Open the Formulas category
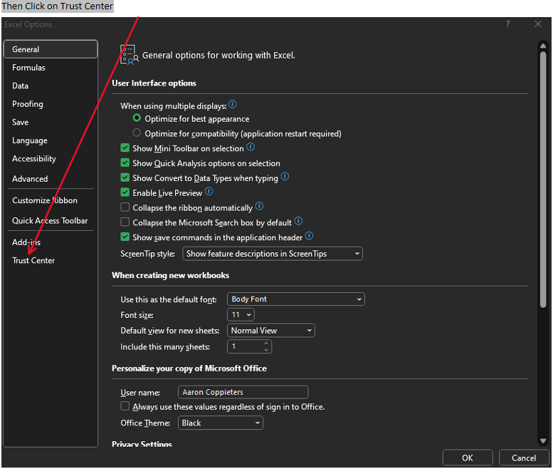The width and height of the screenshot is (553, 469). click(51, 68)
